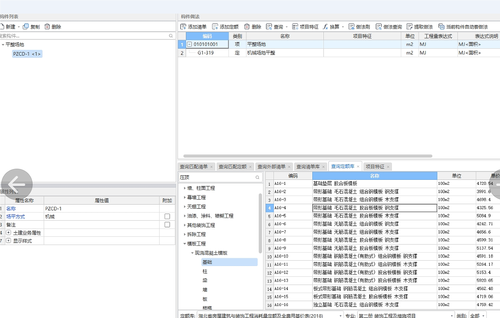
Task: Click 当前构件自动套做法 icon
Action: click(441, 27)
